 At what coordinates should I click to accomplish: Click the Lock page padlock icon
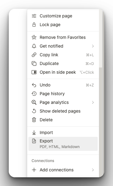pos(34,25)
